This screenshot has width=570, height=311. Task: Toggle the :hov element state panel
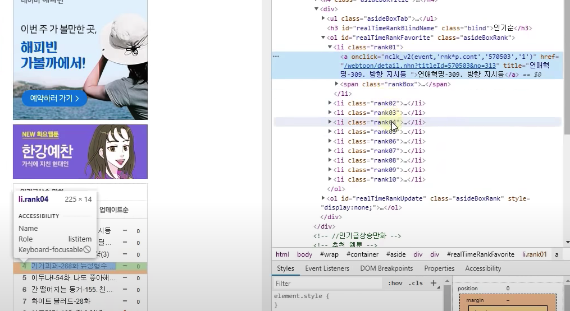pos(395,284)
